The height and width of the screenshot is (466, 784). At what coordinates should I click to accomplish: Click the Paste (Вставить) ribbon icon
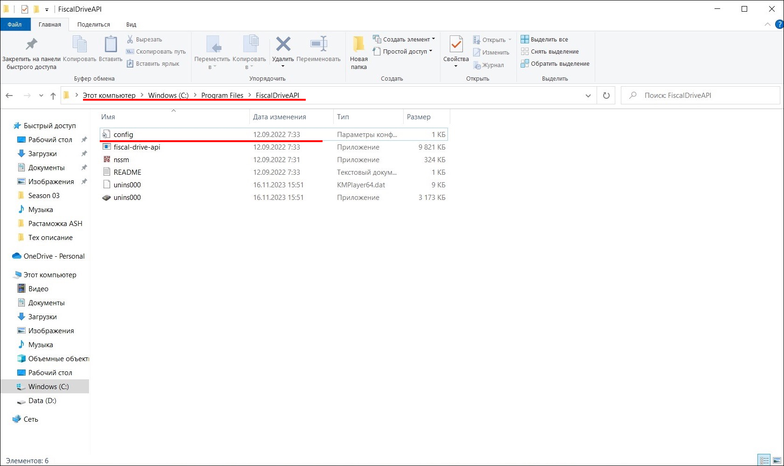point(110,44)
